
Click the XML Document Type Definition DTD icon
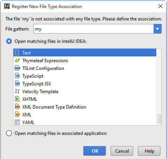coord(17,107)
